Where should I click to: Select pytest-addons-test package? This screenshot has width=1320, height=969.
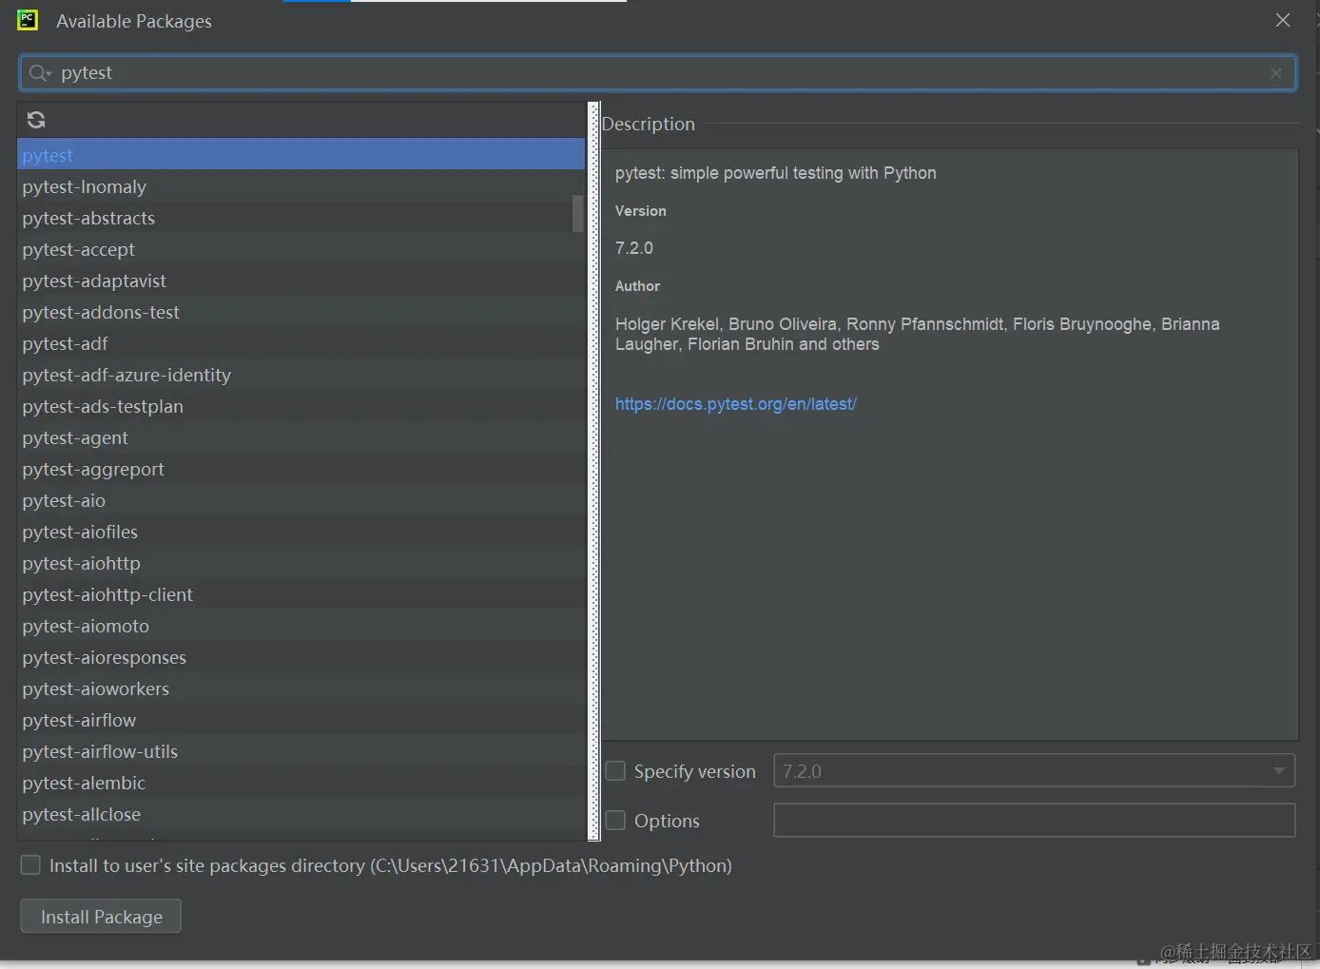301,312
